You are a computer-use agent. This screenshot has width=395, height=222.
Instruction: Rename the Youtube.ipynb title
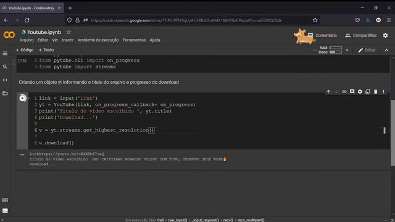pyautogui.click(x=44, y=32)
